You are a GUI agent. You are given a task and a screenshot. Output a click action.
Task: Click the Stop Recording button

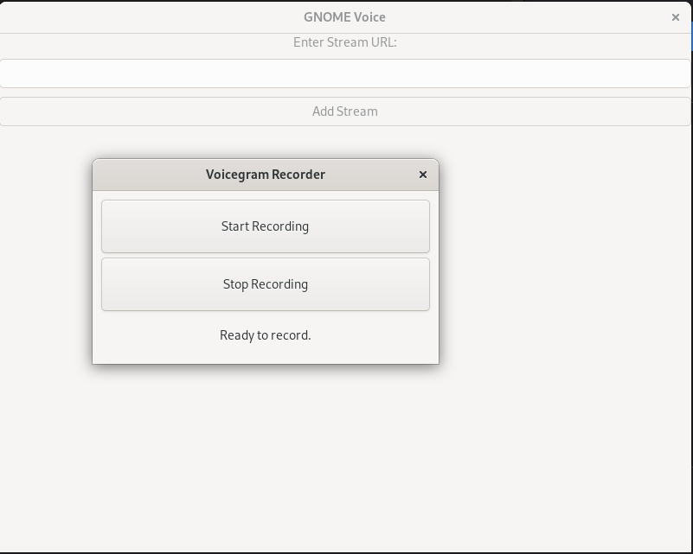tap(266, 284)
